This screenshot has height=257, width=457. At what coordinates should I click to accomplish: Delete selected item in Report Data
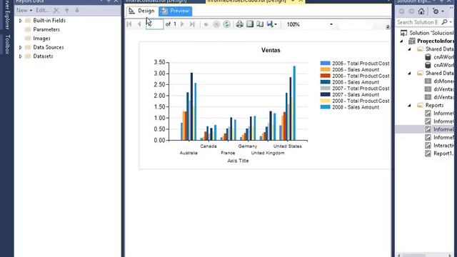click(x=56, y=11)
